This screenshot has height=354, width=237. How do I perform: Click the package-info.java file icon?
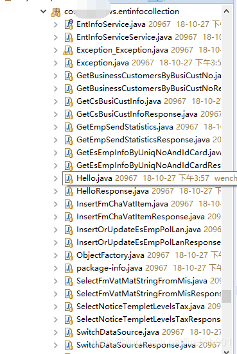[69, 269]
